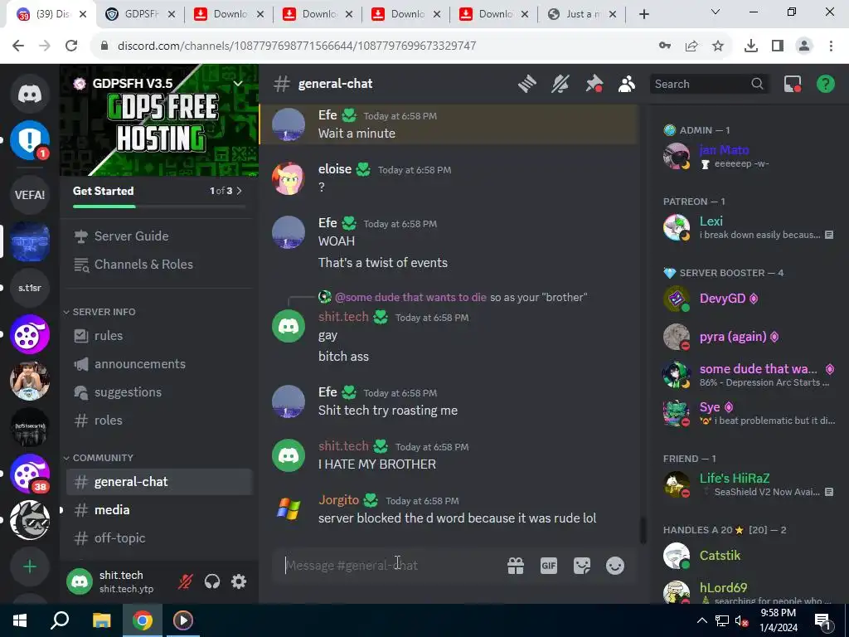The image size is (849, 637).
Task: Open the GIF picker
Action: [549, 566]
